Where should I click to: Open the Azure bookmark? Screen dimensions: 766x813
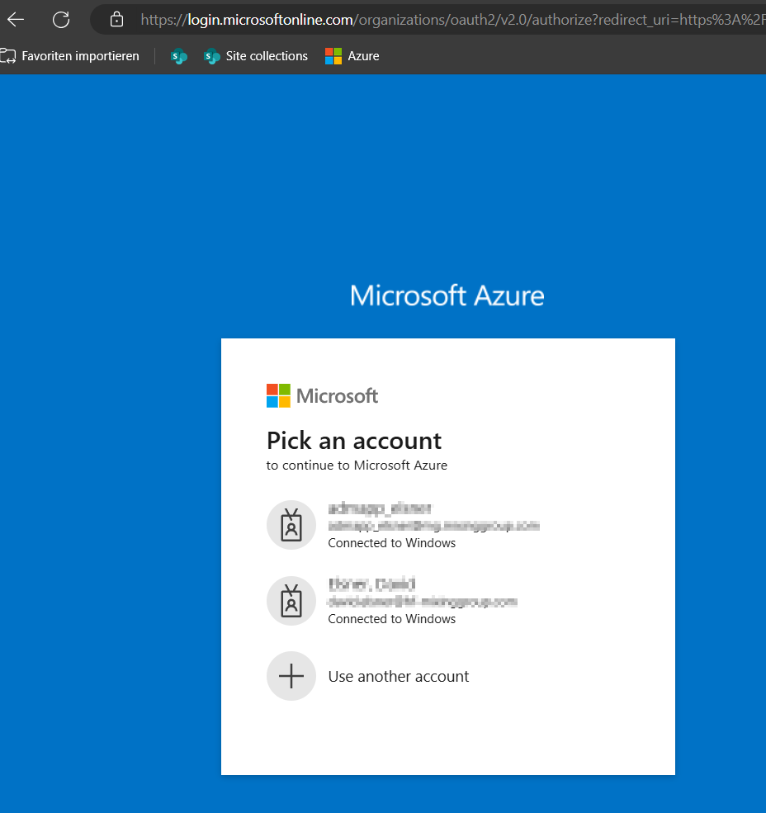pos(352,56)
